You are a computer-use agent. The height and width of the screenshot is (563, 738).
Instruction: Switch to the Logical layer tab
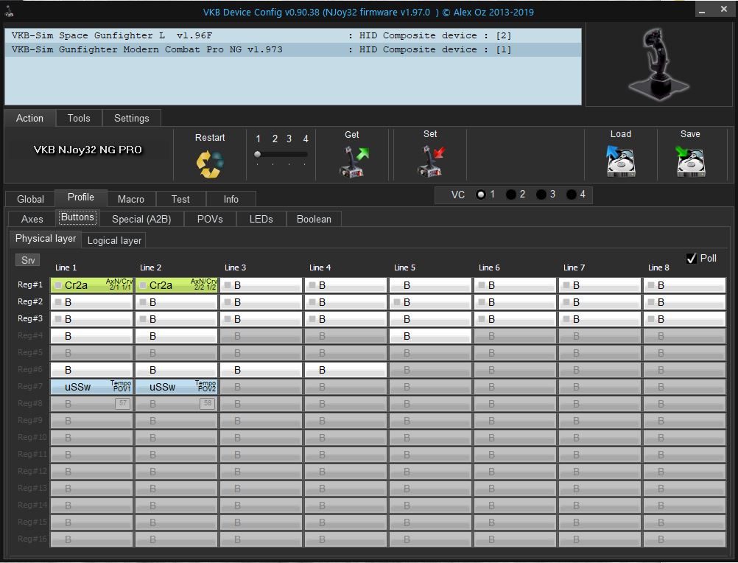point(114,240)
